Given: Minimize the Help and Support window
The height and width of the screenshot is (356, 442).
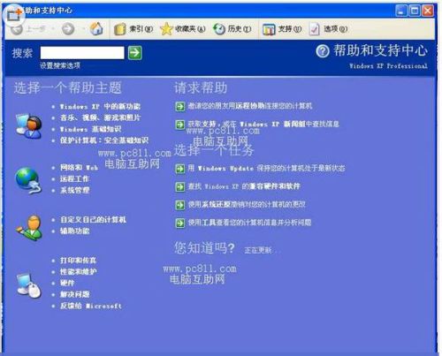Looking at the screenshot, I should pos(400,11).
